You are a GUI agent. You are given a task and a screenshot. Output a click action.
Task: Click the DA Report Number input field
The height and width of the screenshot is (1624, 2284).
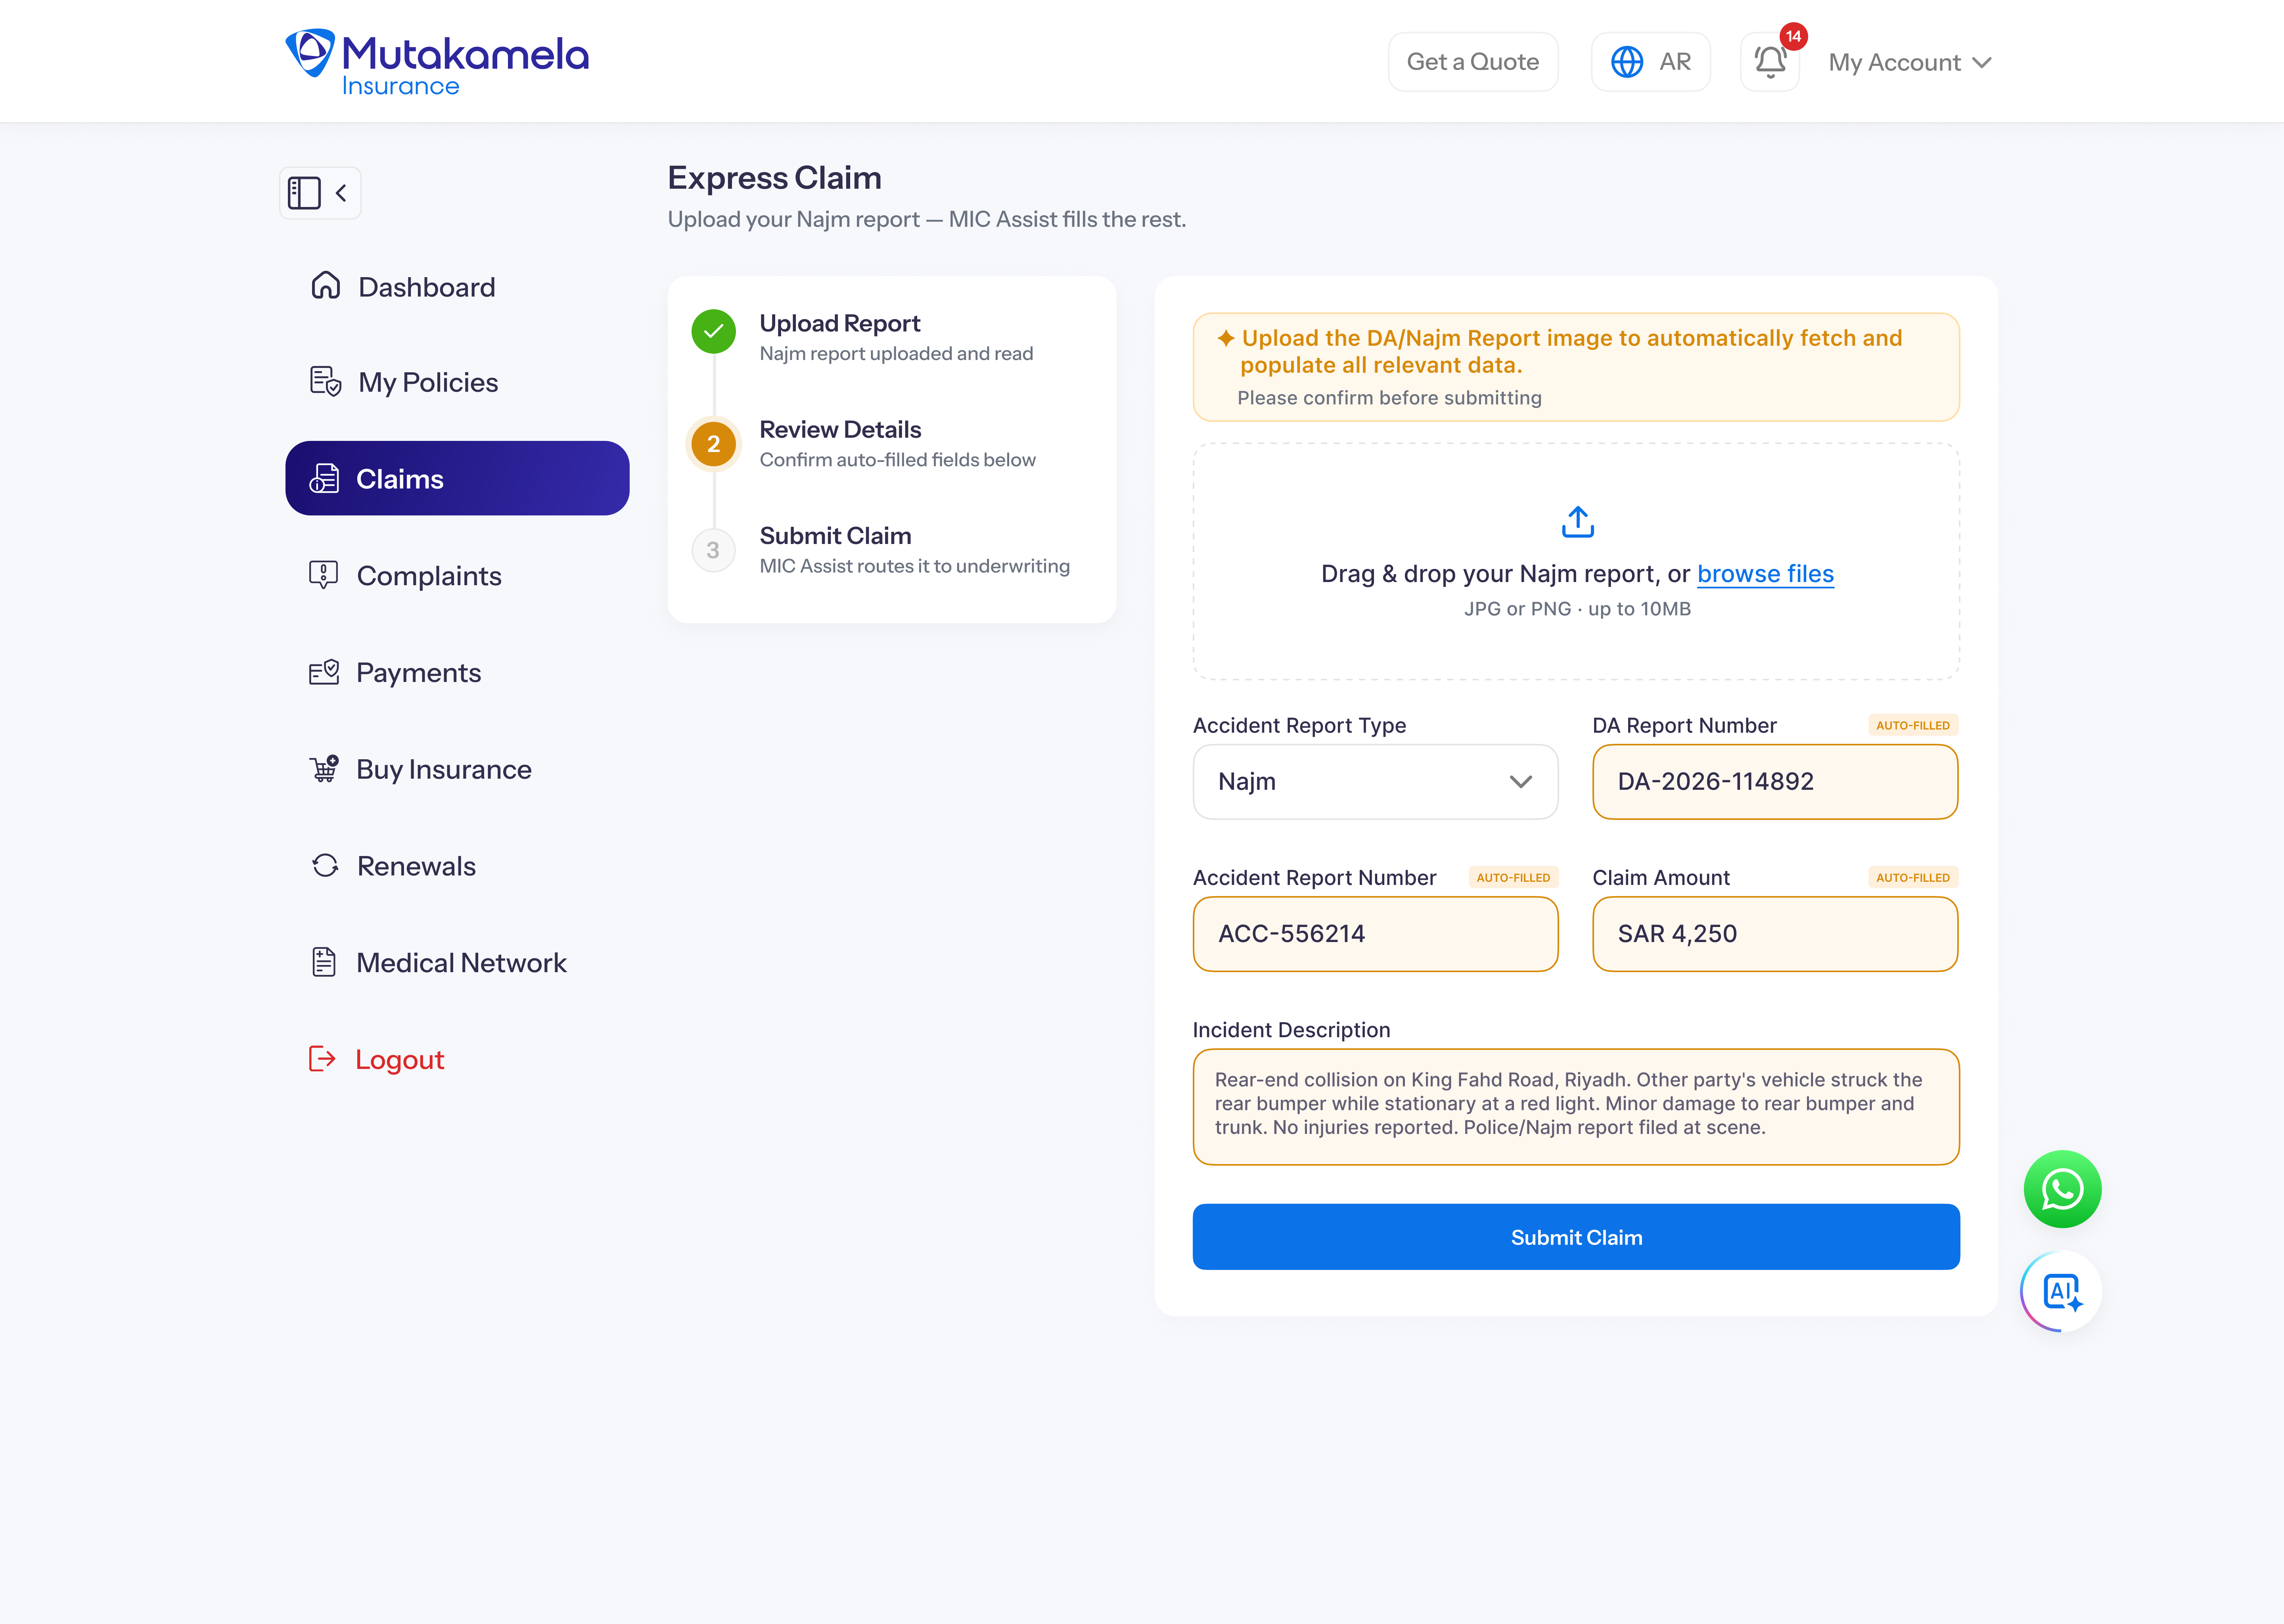(x=1775, y=782)
